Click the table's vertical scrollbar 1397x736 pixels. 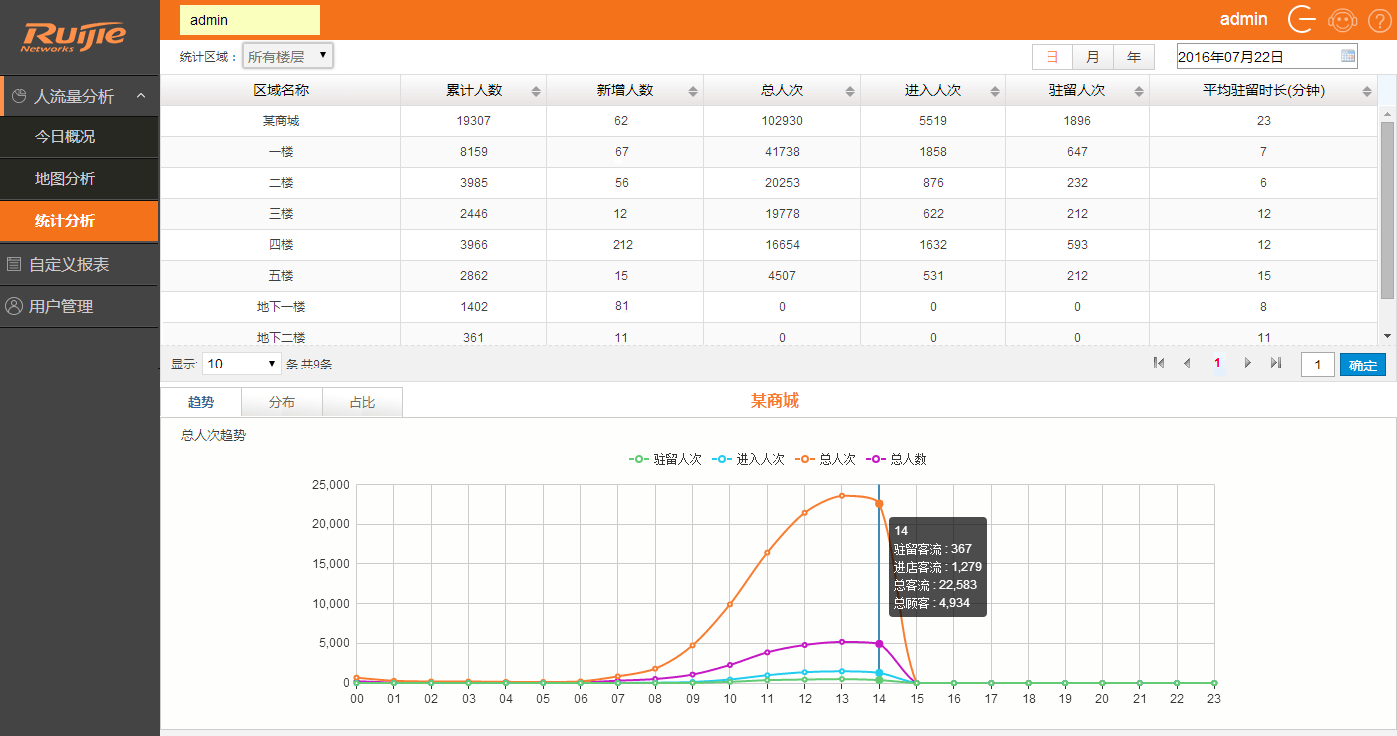(x=1386, y=210)
